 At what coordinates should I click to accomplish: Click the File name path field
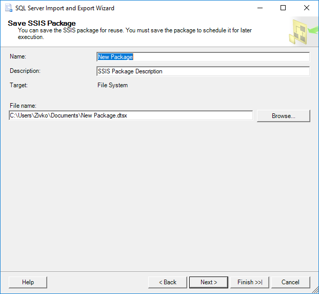[x=131, y=115]
